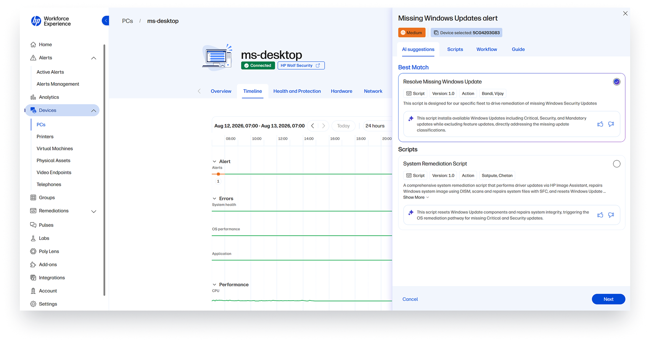Close the Missing Windows Updates alert panel

point(625,13)
